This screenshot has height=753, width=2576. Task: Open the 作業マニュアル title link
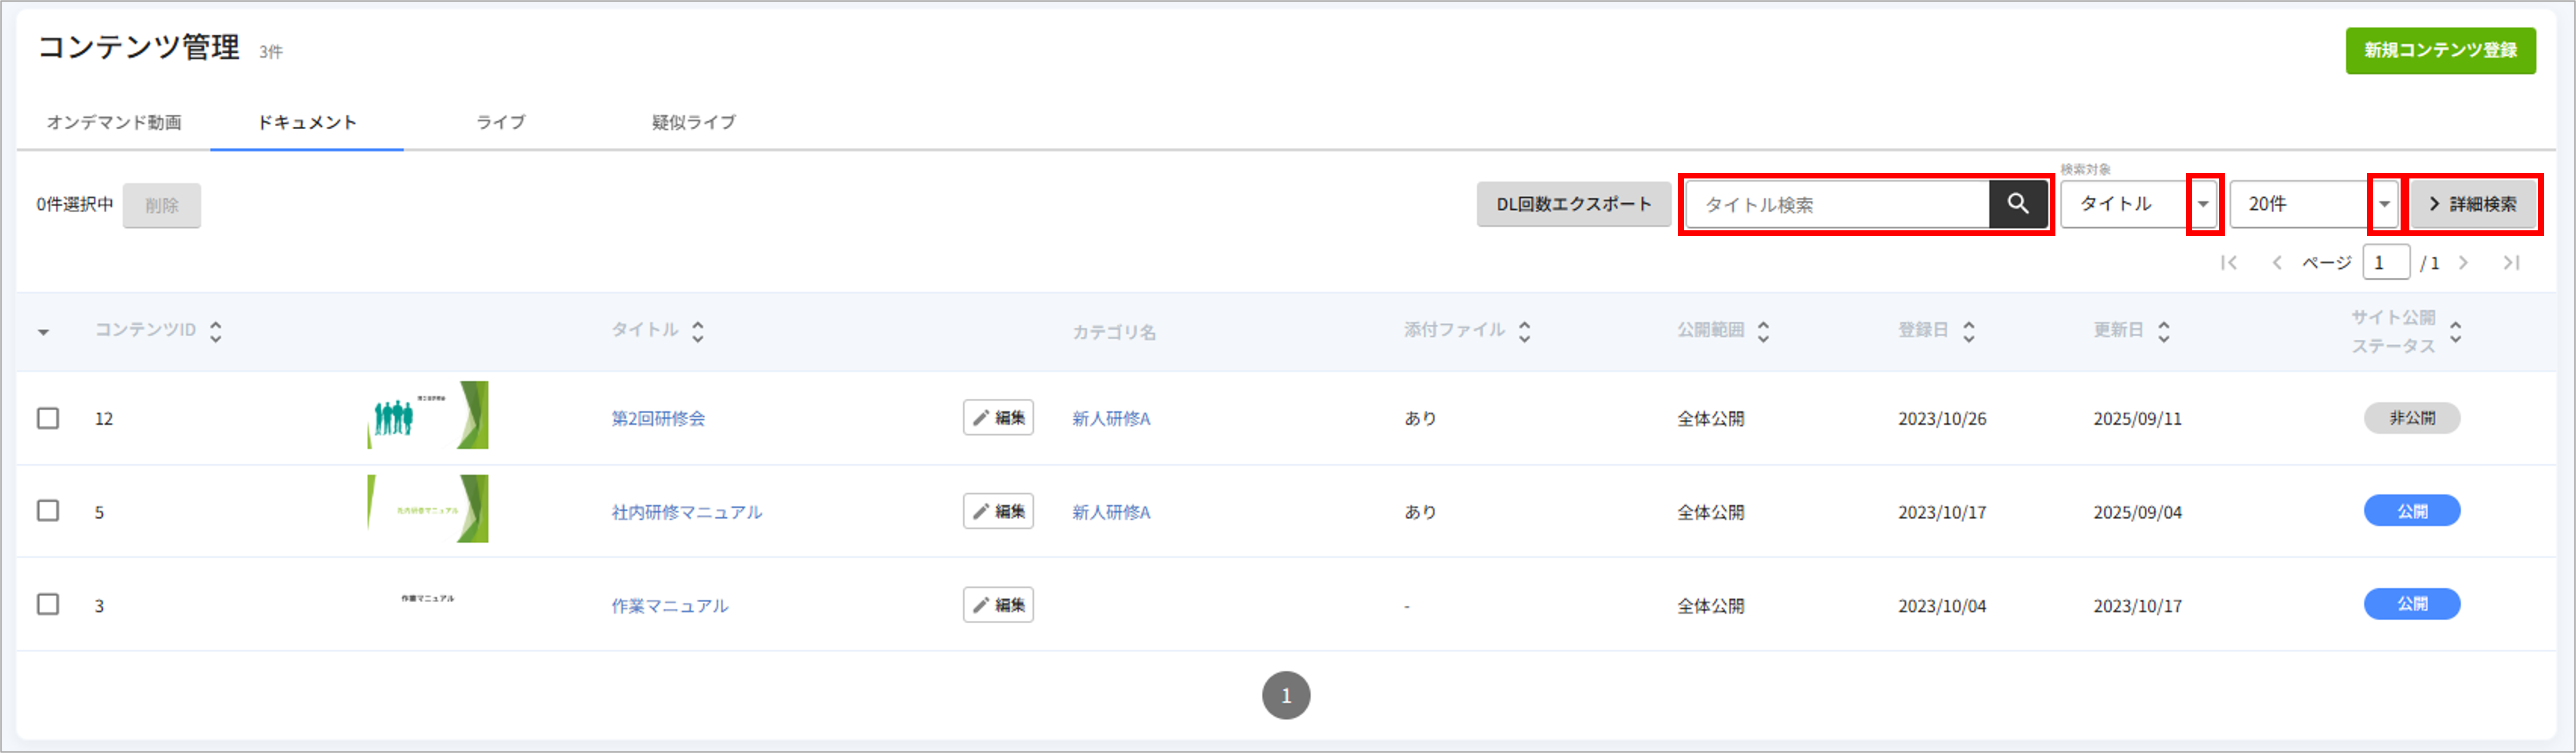point(670,606)
